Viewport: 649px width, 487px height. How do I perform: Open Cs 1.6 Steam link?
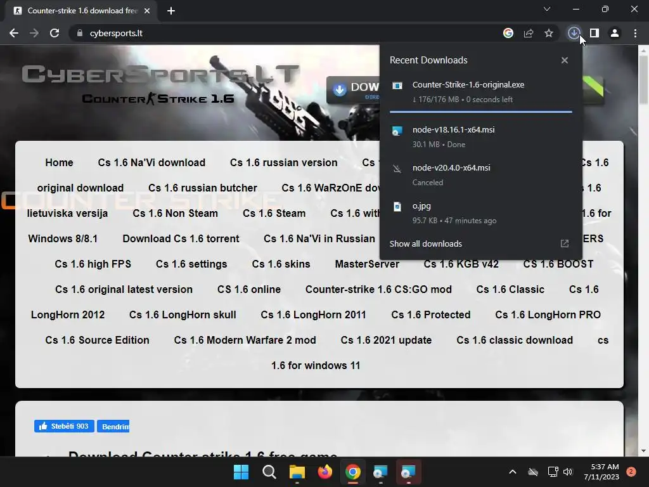coord(274,213)
